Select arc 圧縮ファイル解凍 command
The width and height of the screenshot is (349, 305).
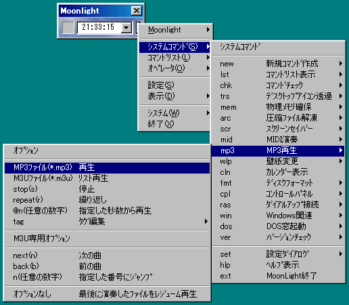278,118
